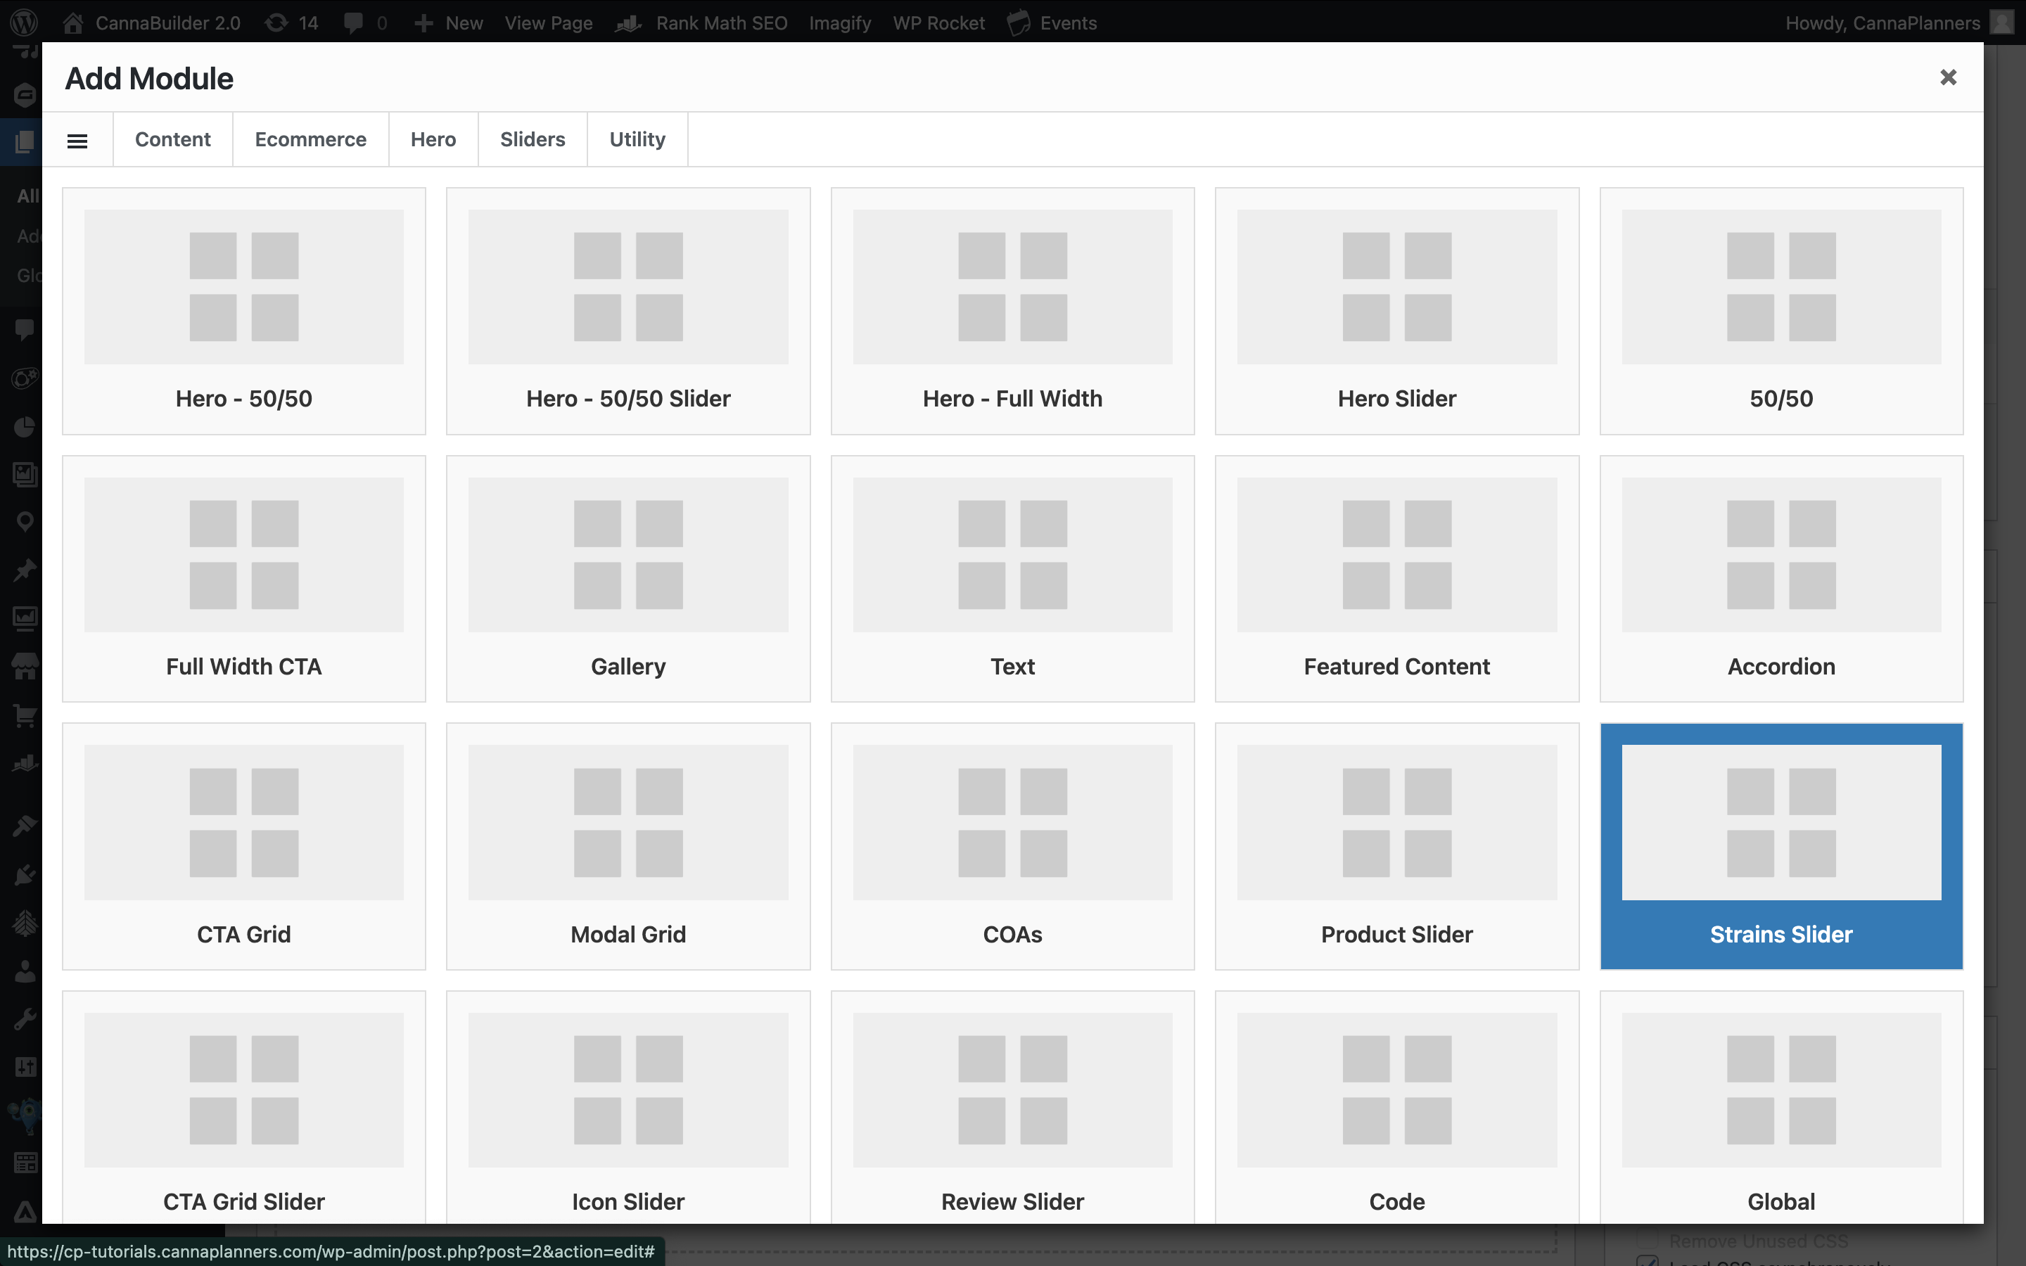Select the Accordion module

1780,579
